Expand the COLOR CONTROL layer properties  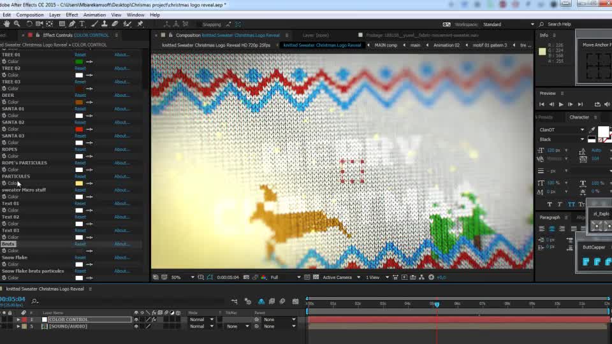click(18, 319)
